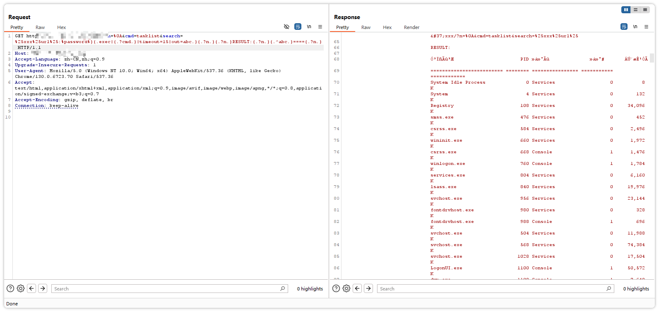Click the Response help question mark icon
The height and width of the screenshot is (312, 659).
[336, 288]
